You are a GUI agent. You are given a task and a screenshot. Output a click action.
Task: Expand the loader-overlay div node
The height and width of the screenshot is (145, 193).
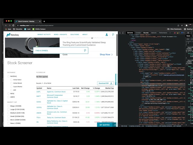coord(134,51)
